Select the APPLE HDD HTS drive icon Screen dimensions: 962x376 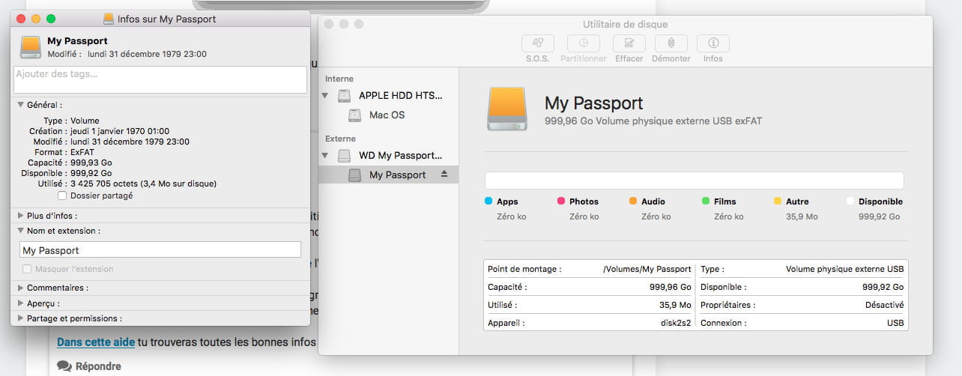click(344, 96)
